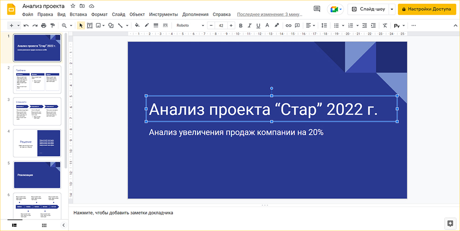Image resolution: width=460 pixels, height=231 pixels.
Task: Open the text color picker
Action: (x=267, y=25)
